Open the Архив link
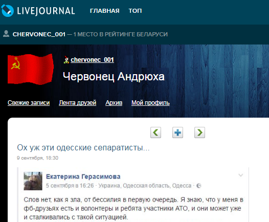The image size is (269, 222). (x=114, y=103)
